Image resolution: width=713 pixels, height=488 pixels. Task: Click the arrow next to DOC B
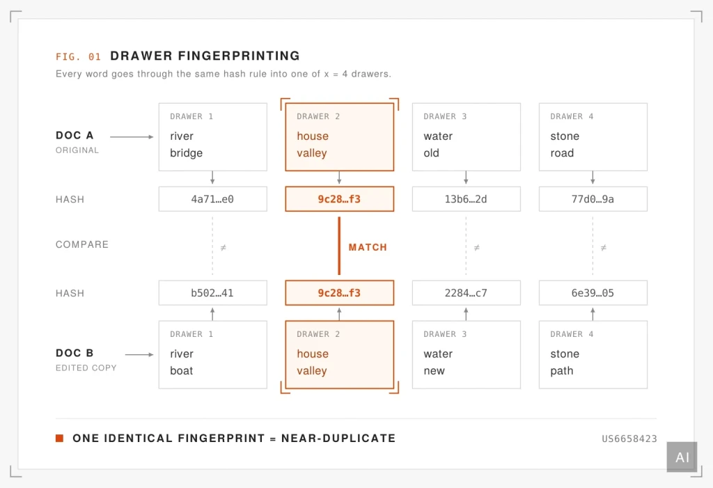pyautogui.click(x=139, y=354)
